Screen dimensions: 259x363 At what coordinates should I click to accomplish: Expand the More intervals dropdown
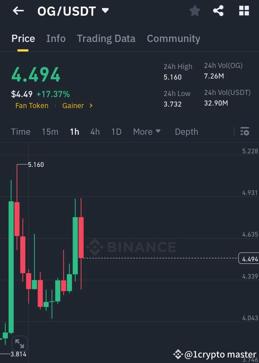pyautogui.click(x=147, y=132)
